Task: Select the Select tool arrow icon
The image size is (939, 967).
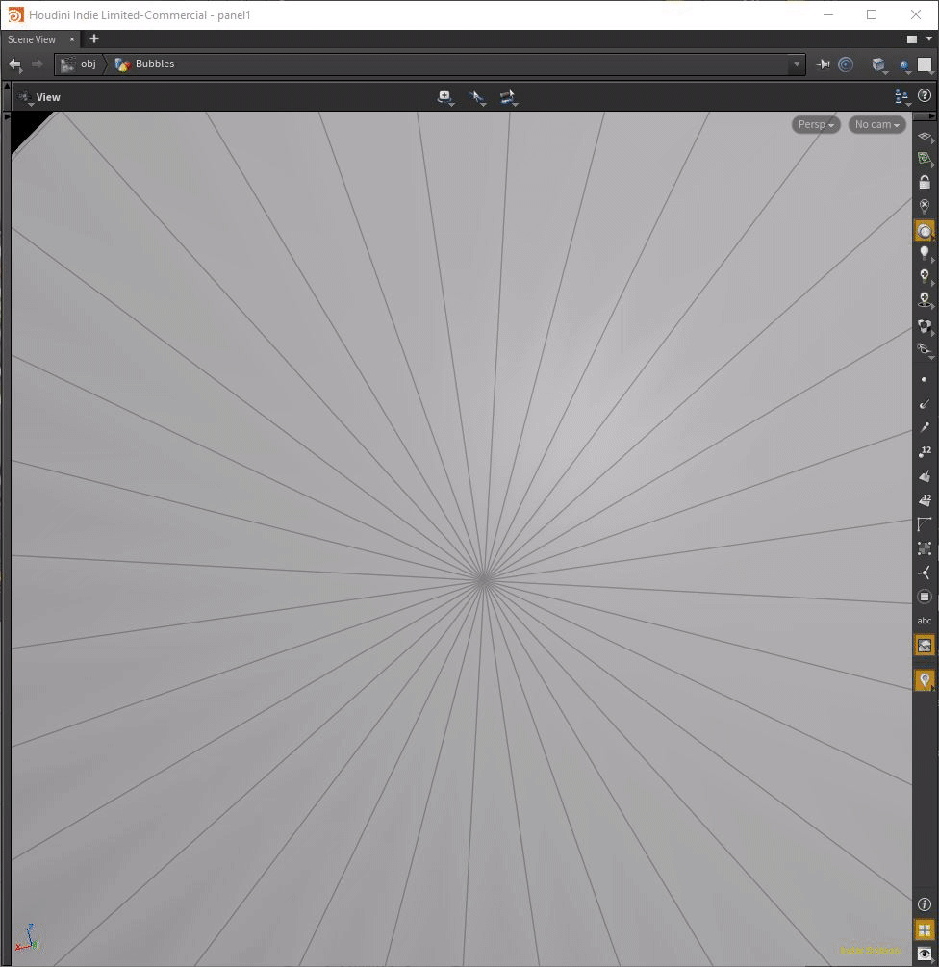Action: point(478,97)
